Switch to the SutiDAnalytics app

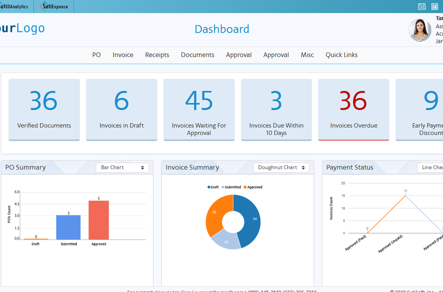click(14, 6)
